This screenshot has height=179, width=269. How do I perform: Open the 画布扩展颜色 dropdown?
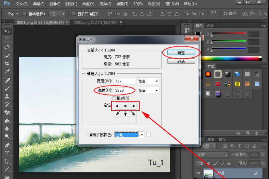pyautogui.click(x=129, y=135)
